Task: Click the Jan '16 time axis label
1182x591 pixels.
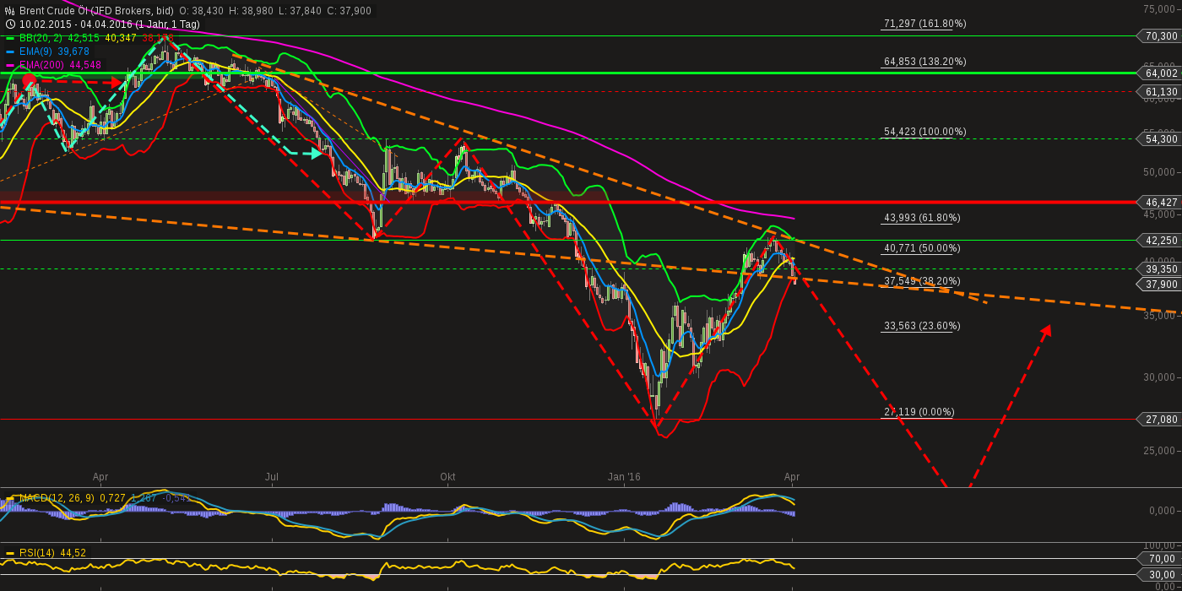Action: pos(624,477)
